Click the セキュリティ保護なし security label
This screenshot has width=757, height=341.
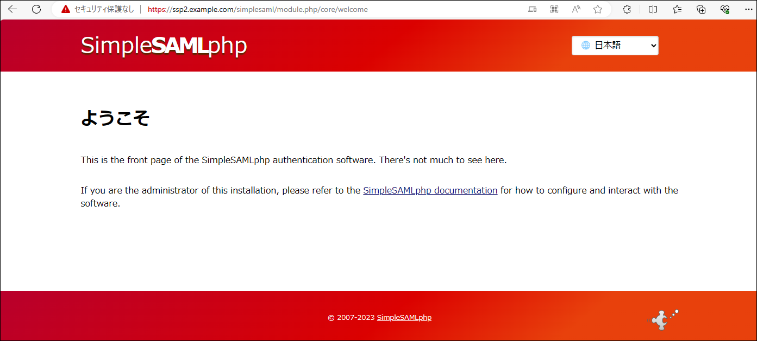point(104,9)
